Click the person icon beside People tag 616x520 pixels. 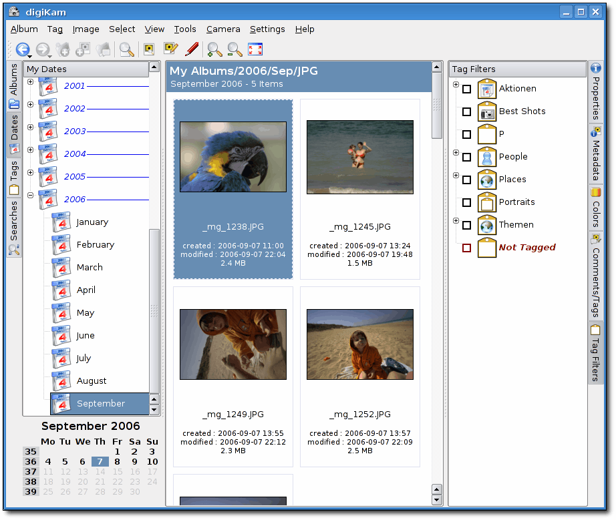pos(487,157)
